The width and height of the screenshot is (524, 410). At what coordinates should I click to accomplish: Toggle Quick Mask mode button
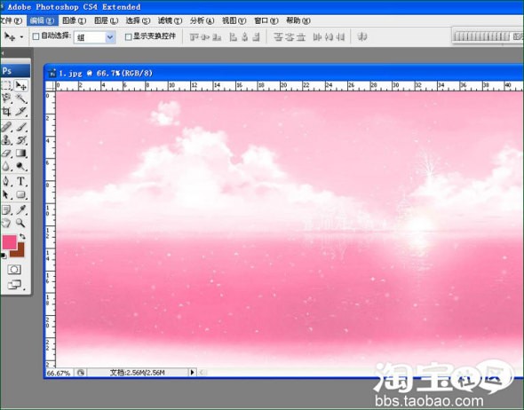pos(14,270)
